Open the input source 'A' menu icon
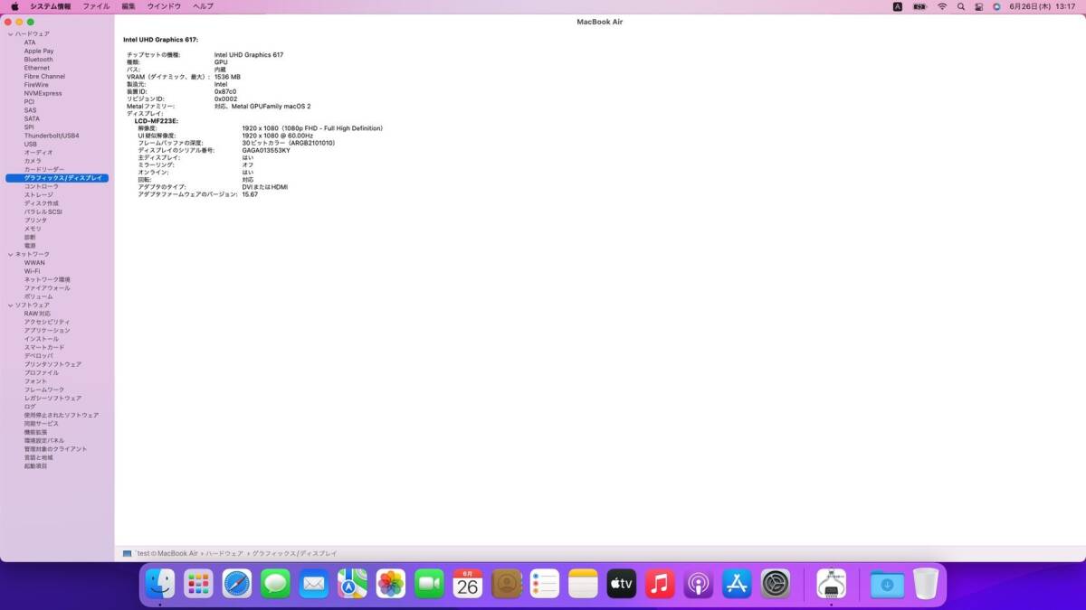Image resolution: width=1086 pixels, height=610 pixels. [x=898, y=6]
